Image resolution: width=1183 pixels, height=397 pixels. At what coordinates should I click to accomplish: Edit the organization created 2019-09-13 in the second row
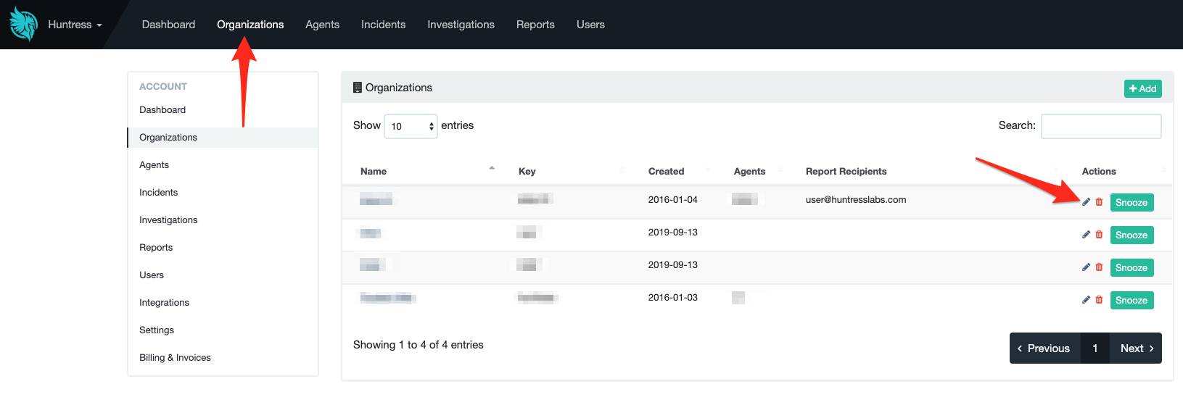pyautogui.click(x=1086, y=235)
